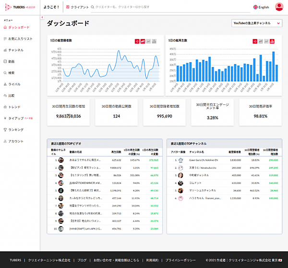Click the 再生回数 column header in video table
The image size is (288, 268).
pyautogui.click(x=116, y=151)
